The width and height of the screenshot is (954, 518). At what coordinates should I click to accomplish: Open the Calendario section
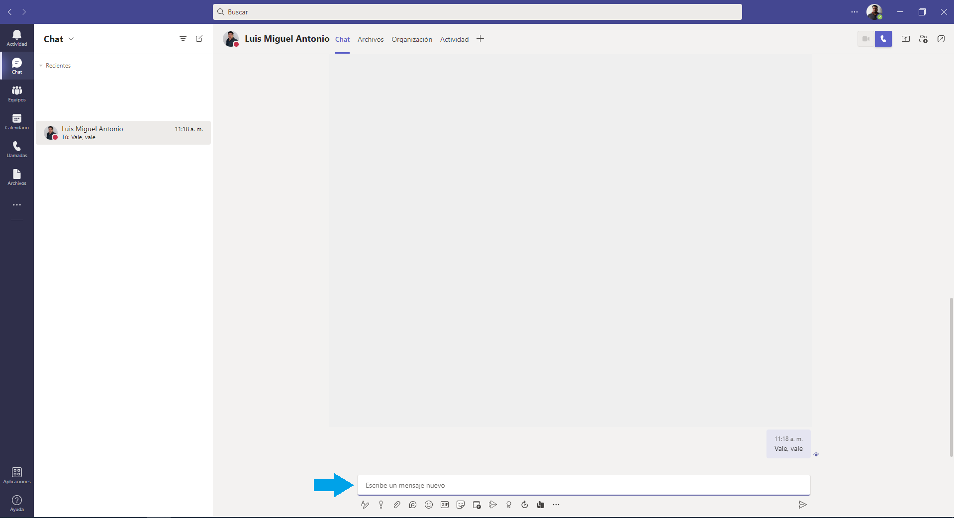click(17, 121)
